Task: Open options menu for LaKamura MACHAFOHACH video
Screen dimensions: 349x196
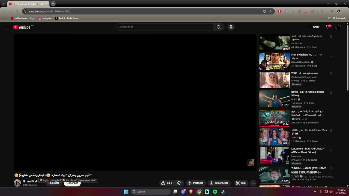Action: (331, 149)
